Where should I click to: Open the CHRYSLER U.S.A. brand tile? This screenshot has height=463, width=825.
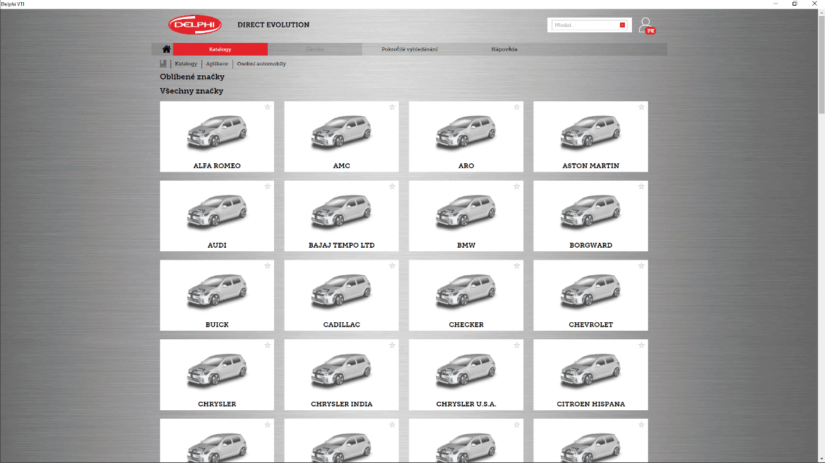466,375
